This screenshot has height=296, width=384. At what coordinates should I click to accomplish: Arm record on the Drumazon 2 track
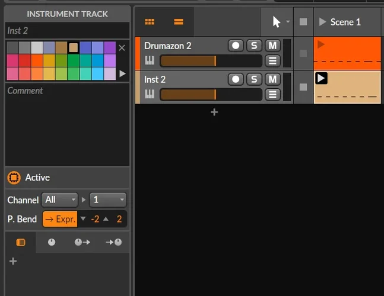236,46
